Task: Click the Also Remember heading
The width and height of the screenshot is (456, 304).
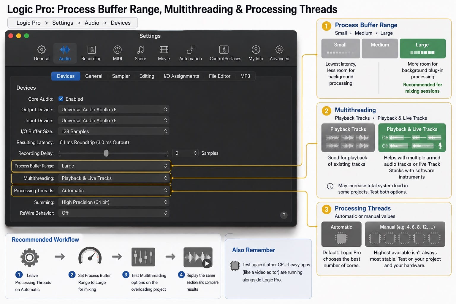Action: click(254, 250)
